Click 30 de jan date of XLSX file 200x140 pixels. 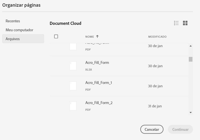(x=155, y=66)
